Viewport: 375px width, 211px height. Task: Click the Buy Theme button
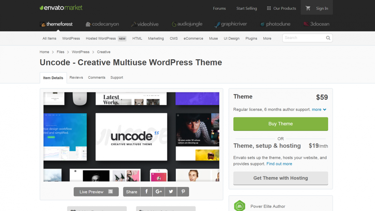281,124
